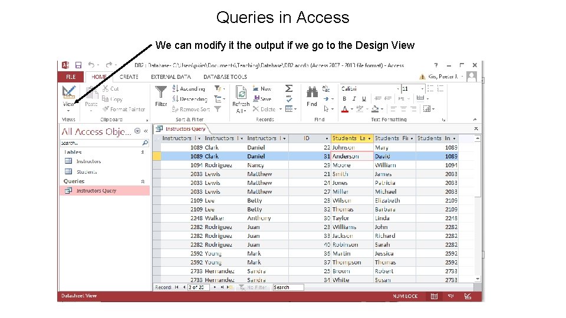Open the All Access Objects pane menu
Image resolution: width=566 pixels, height=318 pixels.
[137, 131]
